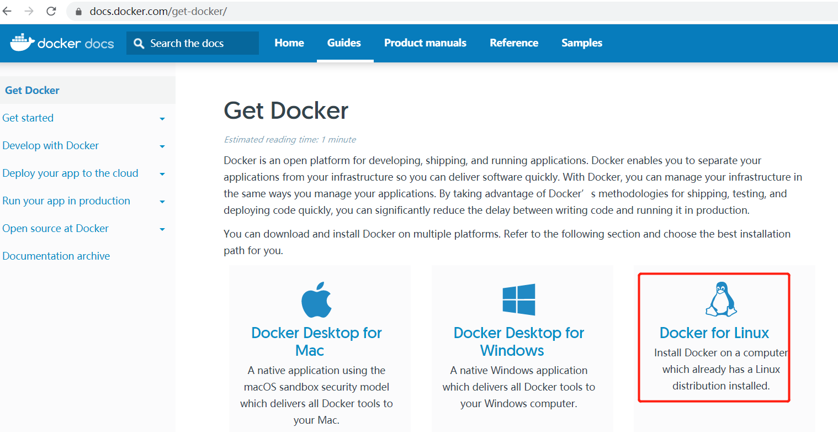The height and width of the screenshot is (432, 838).
Task: Expand Run your app in production arrow
Action: click(x=162, y=202)
